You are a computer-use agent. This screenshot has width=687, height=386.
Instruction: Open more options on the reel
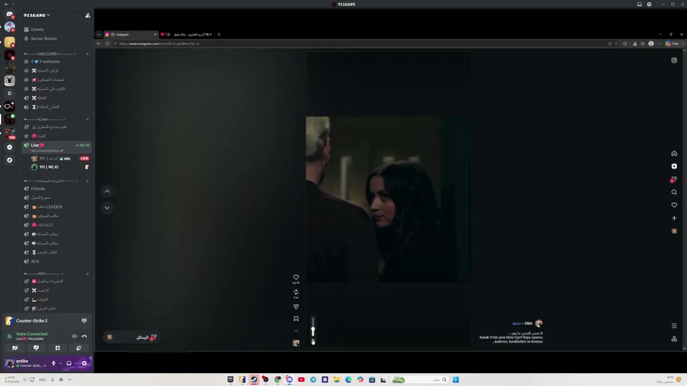click(x=296, y=331)
